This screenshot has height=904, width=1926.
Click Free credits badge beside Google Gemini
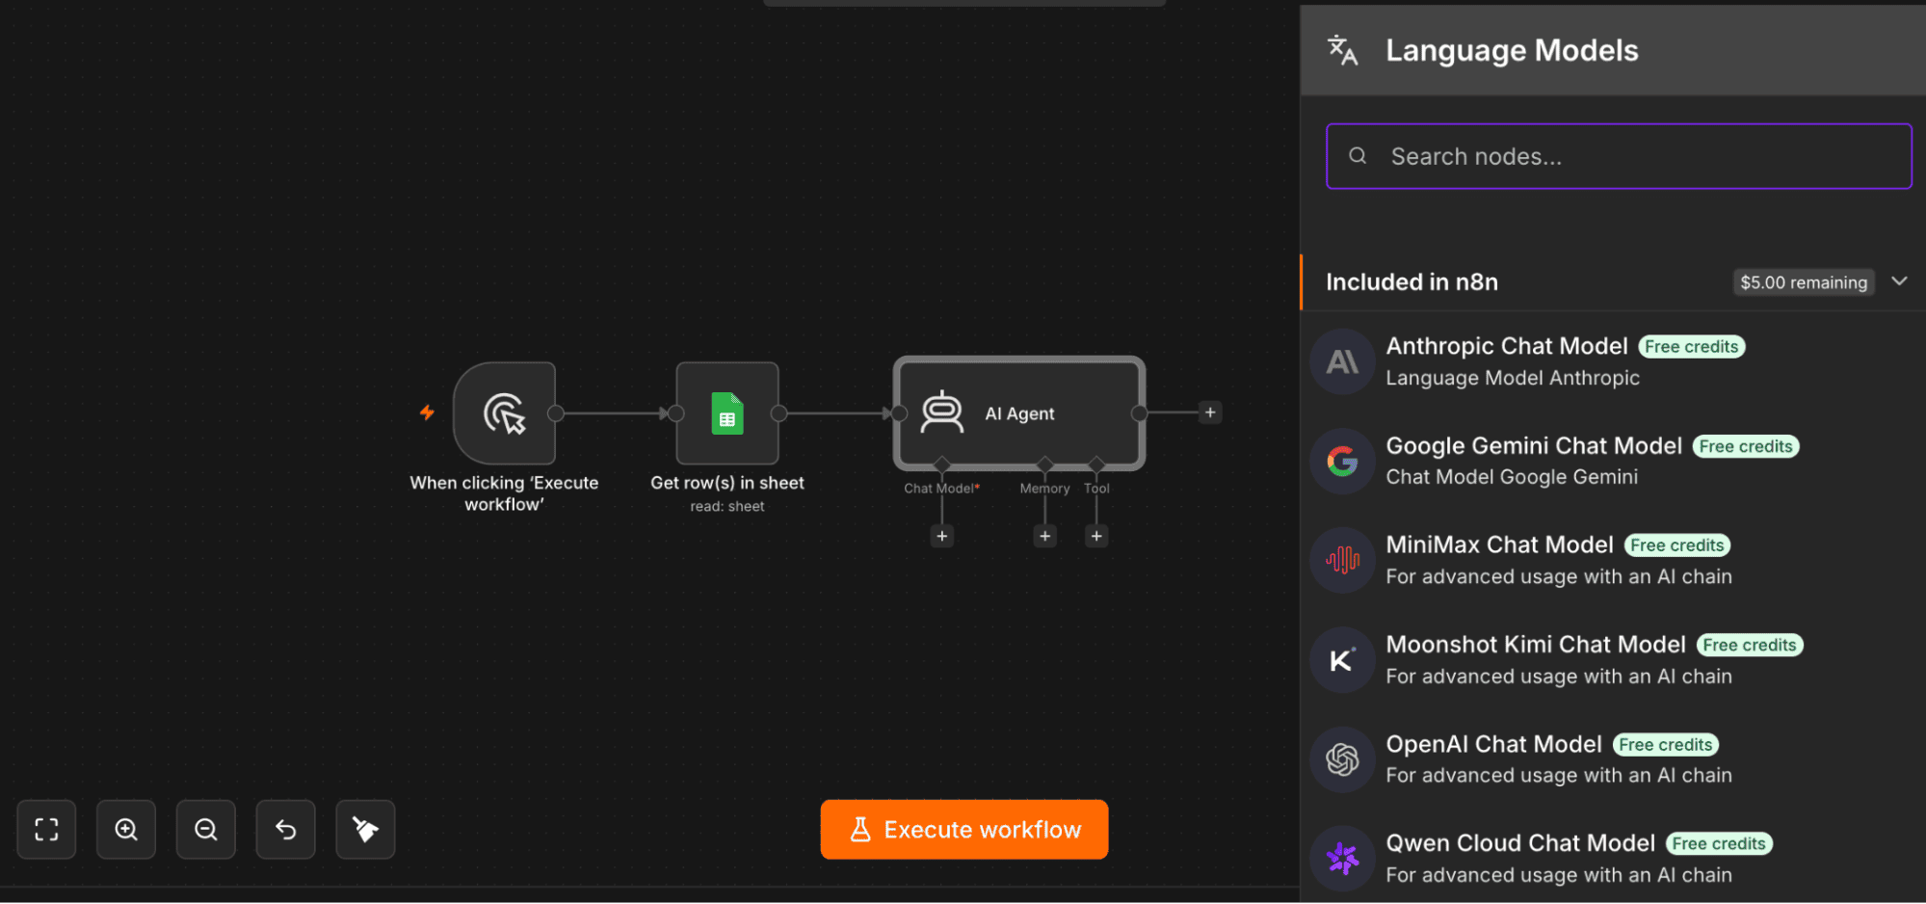[x=1746, y=446]
